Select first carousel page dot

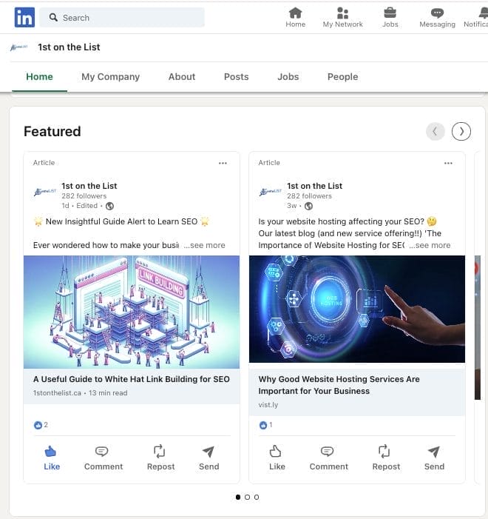pyautogui.click(x=238, y=497)
